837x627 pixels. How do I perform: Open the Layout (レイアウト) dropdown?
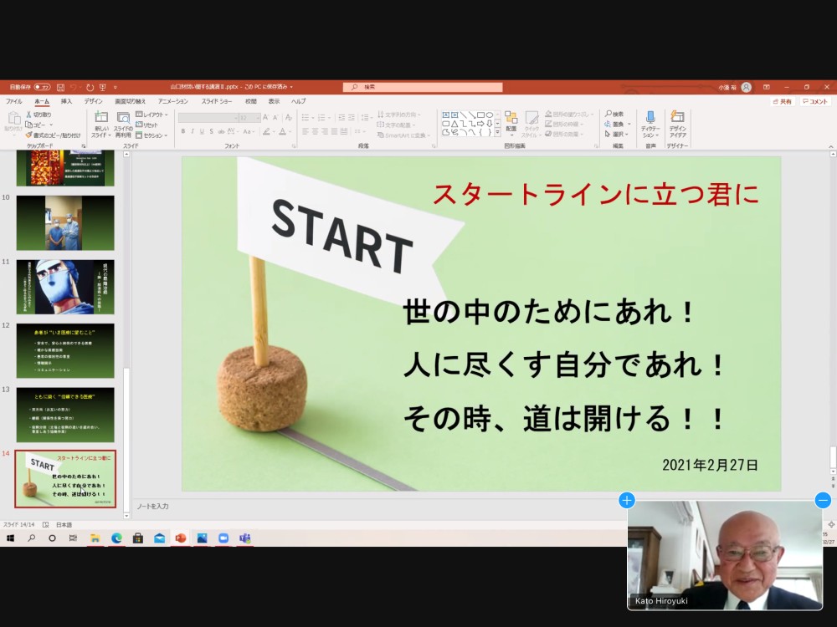(x=151, y=115)
